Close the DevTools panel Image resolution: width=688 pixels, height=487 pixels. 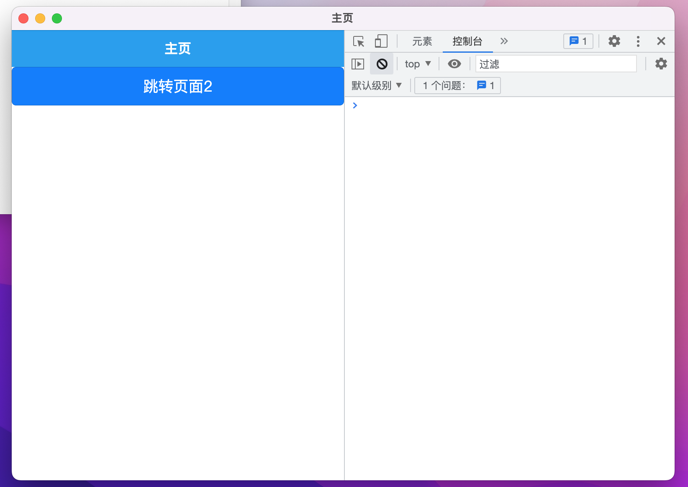click(x=661, y=41)
